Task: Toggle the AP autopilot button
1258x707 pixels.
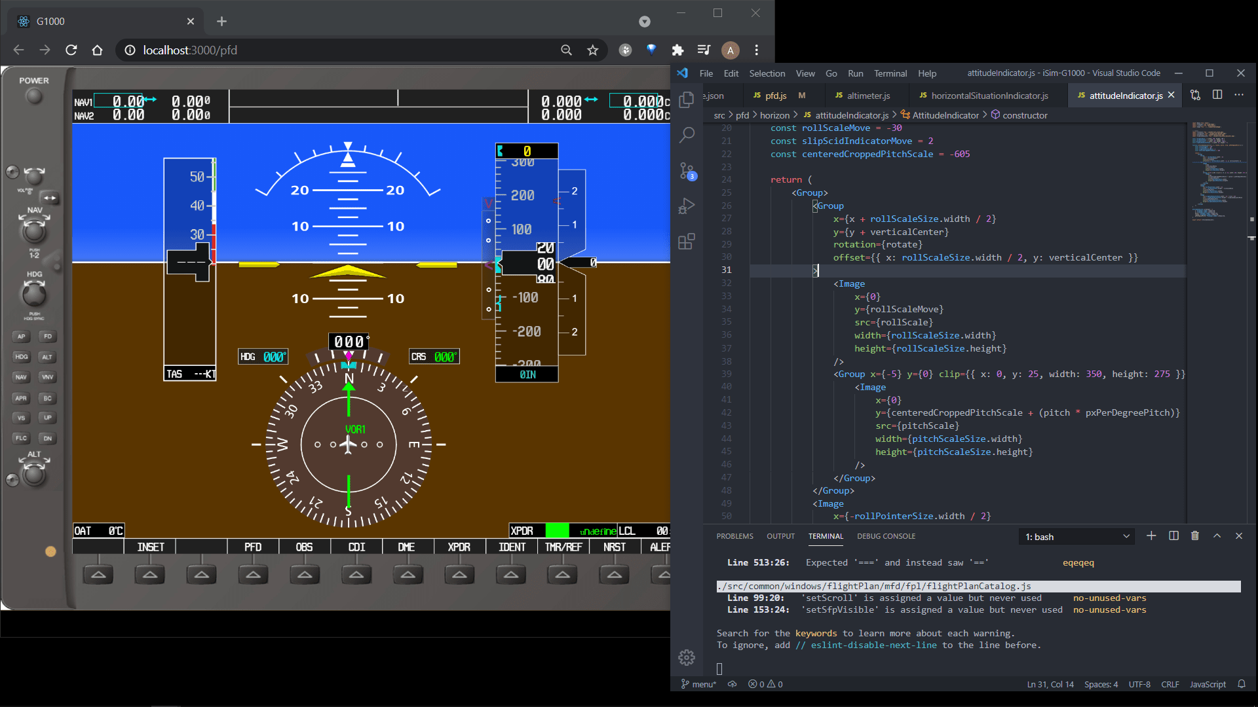Action: point(21,336)
